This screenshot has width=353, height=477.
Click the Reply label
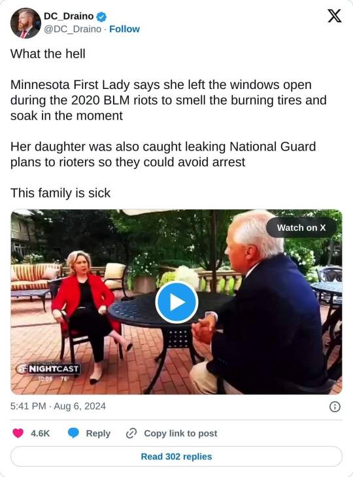tap(98, 433)
